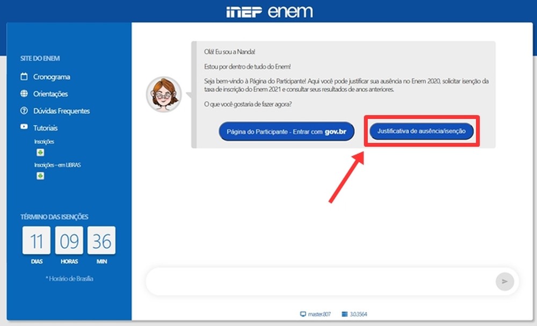Viewport: 537px width, 326px height.
Task: Click the 3.0.3564 build text
Action: 358,314
